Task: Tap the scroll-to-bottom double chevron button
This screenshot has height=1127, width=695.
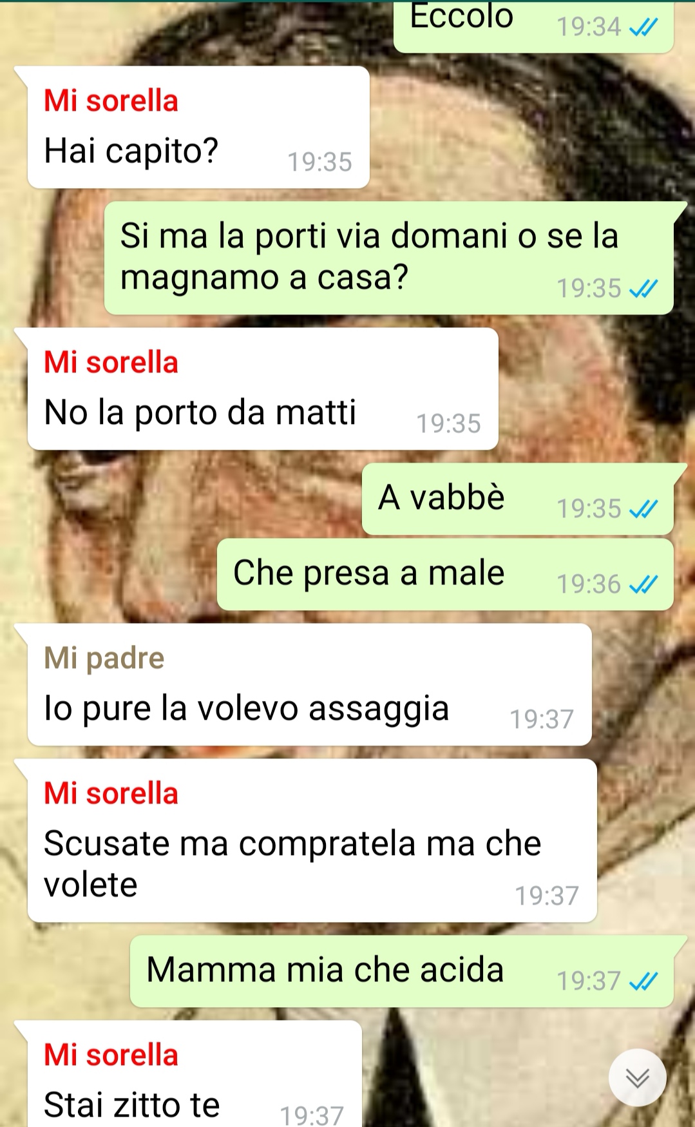Action: point(637,1077)
